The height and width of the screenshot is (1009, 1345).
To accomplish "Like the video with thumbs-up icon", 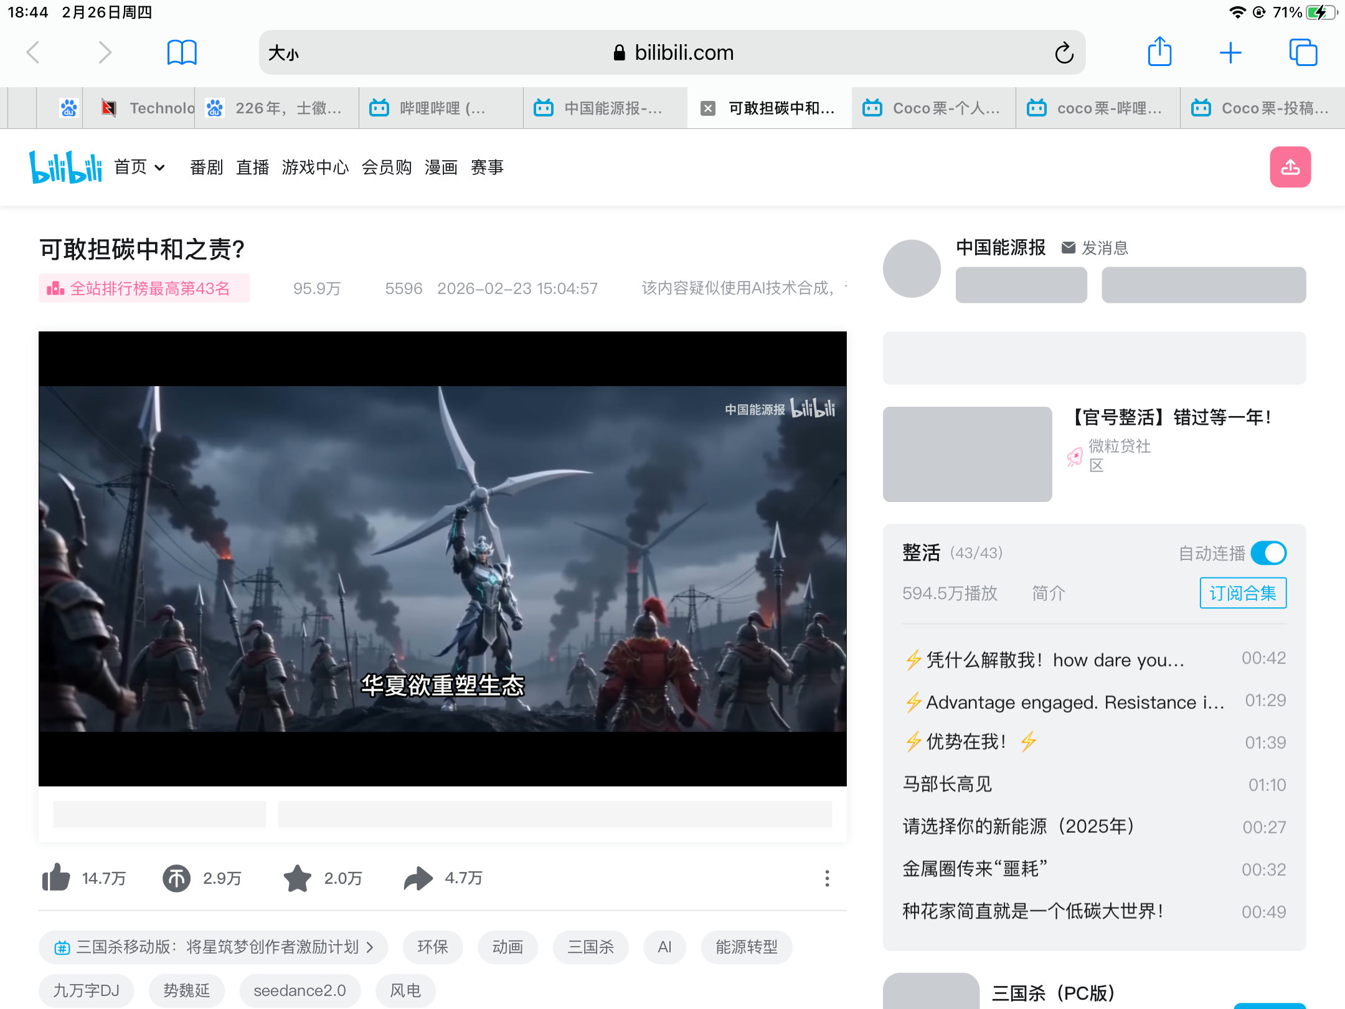I will [x=56, y=878].
